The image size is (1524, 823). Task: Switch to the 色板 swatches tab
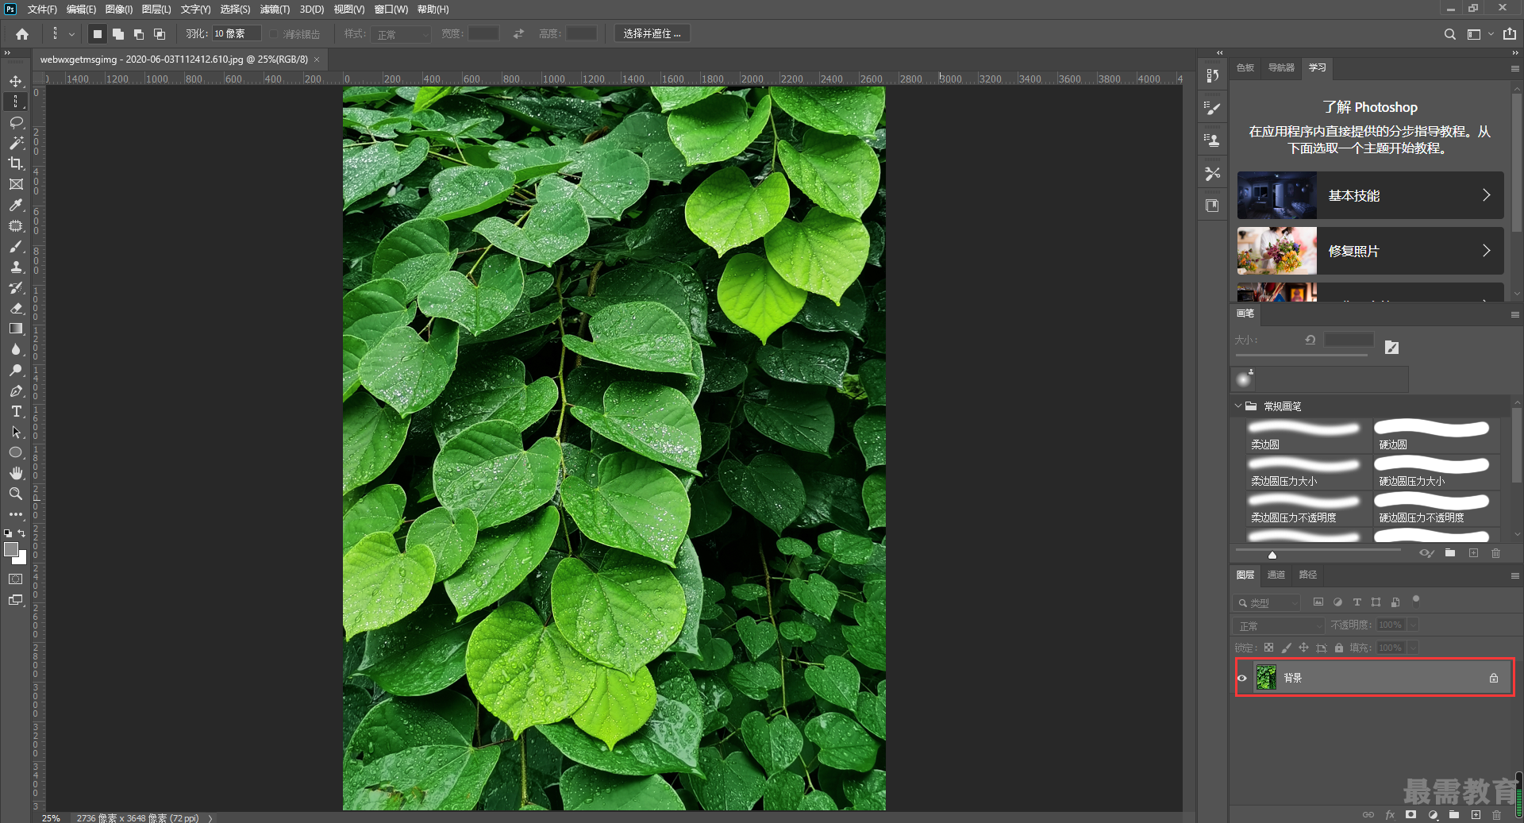coord(1245,68)
